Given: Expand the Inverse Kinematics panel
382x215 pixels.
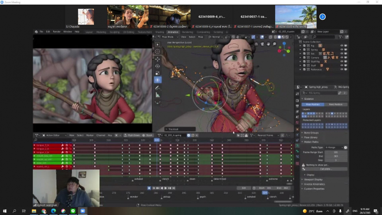Looking at the screenshot, I should [314, 184].
